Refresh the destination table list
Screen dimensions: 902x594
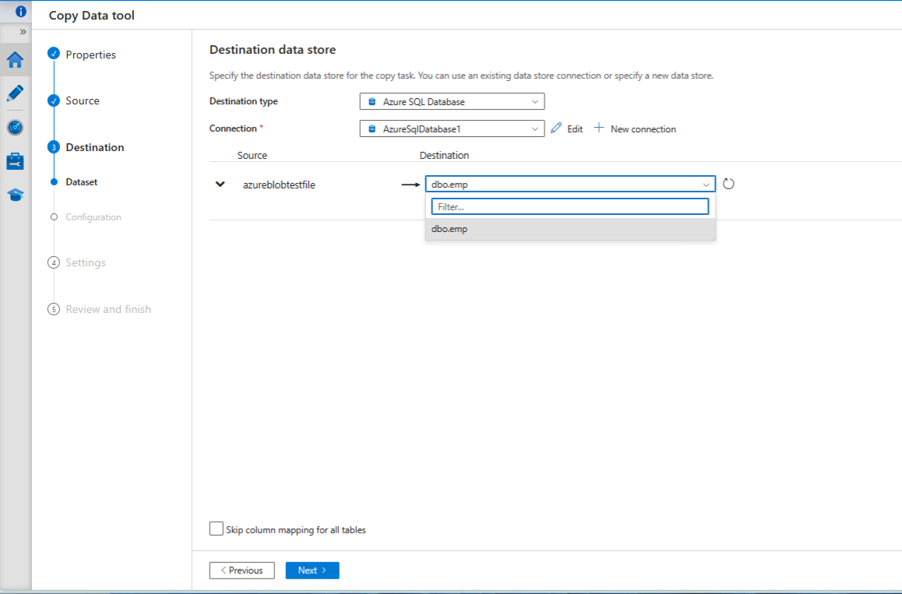click(x=728, y=184)
